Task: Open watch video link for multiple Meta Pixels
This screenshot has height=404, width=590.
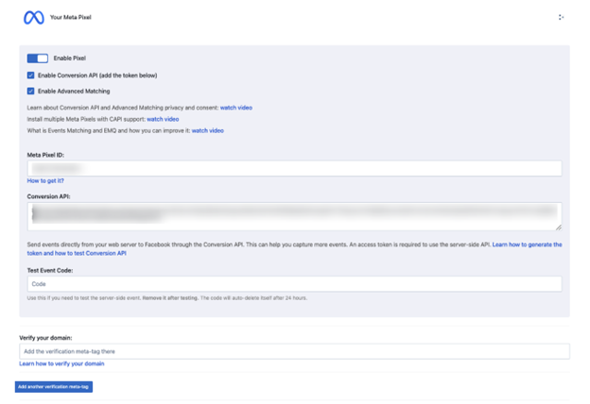Action: click(163, 119)
